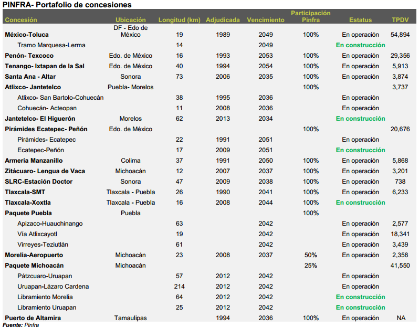Image resolution: width=419 pixels, height=329 pixels.
Task: Select 'Atlixco- Jantetelco' concession name
Action: pos(33,87)
